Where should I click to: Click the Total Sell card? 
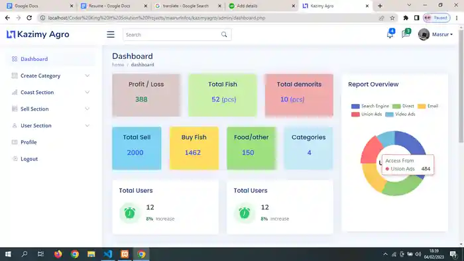click(137, 148)
